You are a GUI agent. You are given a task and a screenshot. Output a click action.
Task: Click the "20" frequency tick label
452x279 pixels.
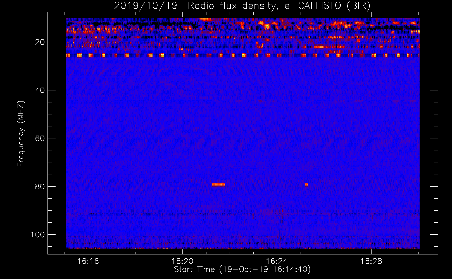pos(40,42)
